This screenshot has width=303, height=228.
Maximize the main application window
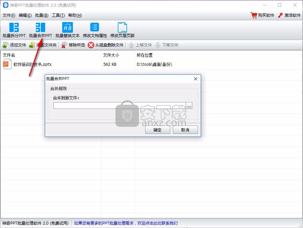[280, 5]
